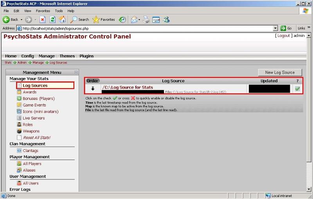Open the address bar dropdown arrow
Viewport: 313px width, 199px height.
[275, 28]
